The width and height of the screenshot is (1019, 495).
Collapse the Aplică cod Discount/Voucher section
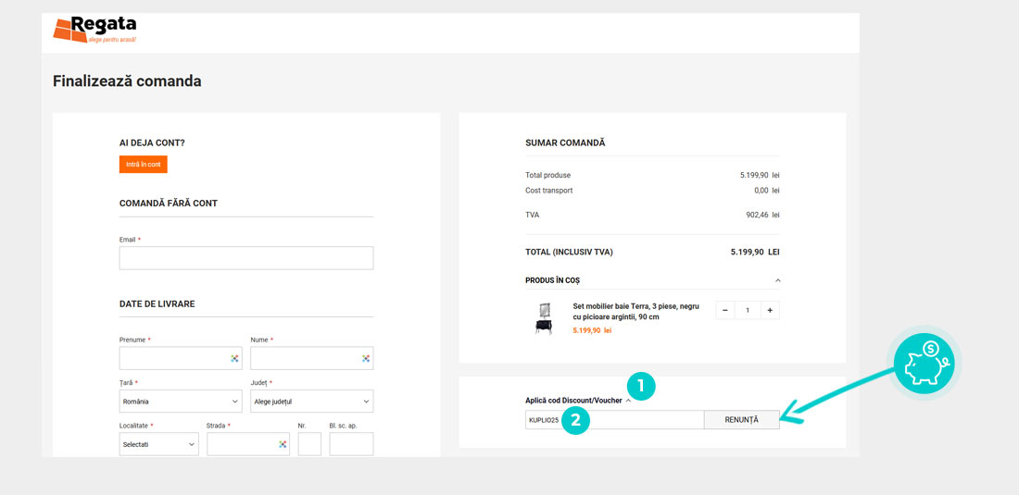(628, 401)
